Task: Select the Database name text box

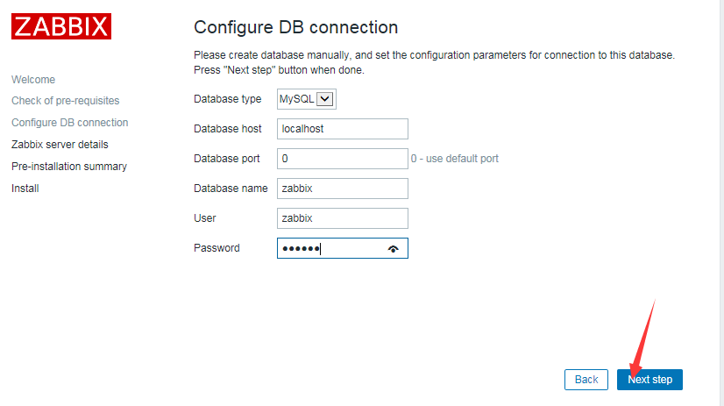Action: 342,189
